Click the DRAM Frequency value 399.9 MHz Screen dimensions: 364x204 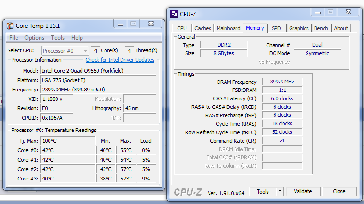coord(282,82)
